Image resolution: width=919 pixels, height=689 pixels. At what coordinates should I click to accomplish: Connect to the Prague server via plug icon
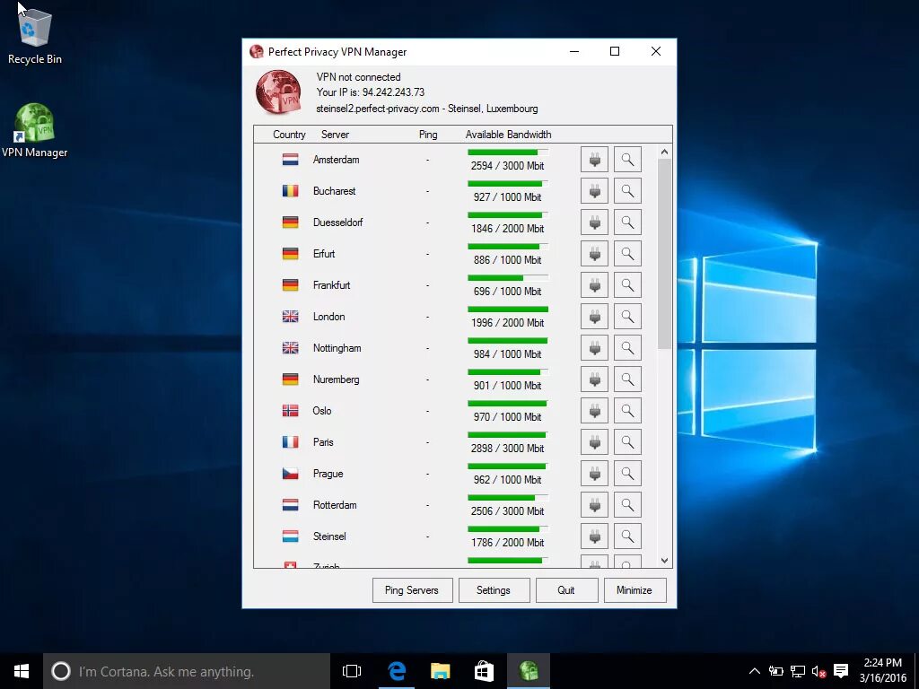594,474
